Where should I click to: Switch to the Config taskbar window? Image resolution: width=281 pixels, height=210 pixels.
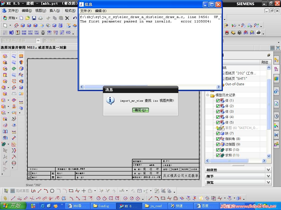[x=103, y=206]
